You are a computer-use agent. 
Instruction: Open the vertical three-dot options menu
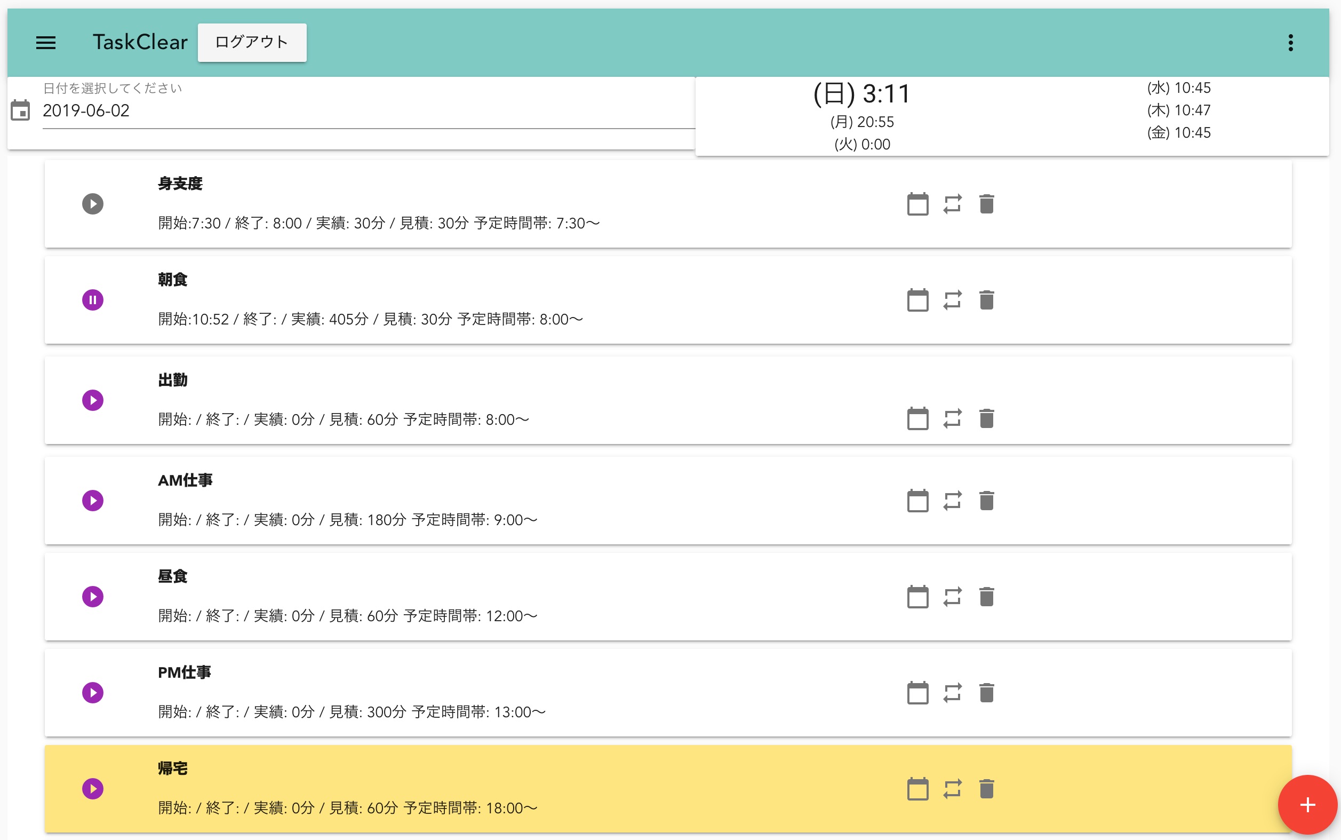coord(1290,43)
